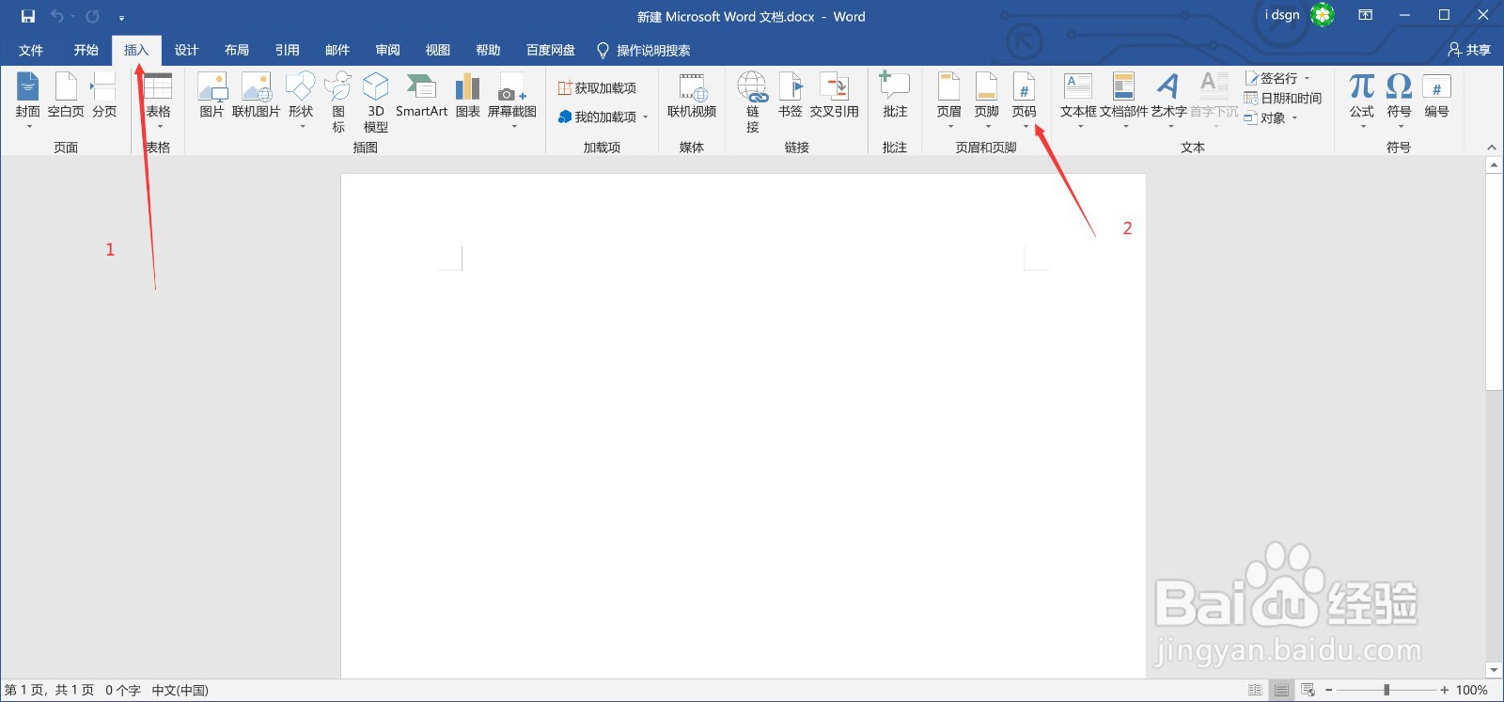
Task: Open the Object (对象) dropdown
Action: [1271, 117]
